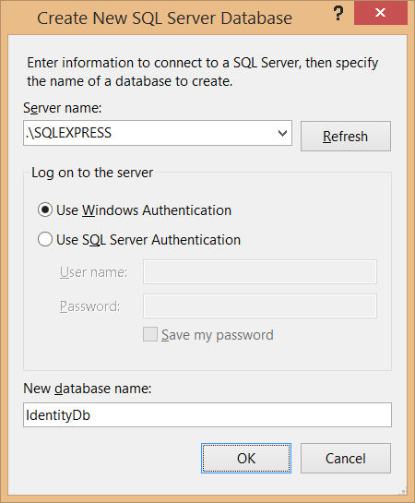This screenshot has width=415, height=503.
Task: Select Use SQL Server Authentication radio button
Action: (45, 239)
